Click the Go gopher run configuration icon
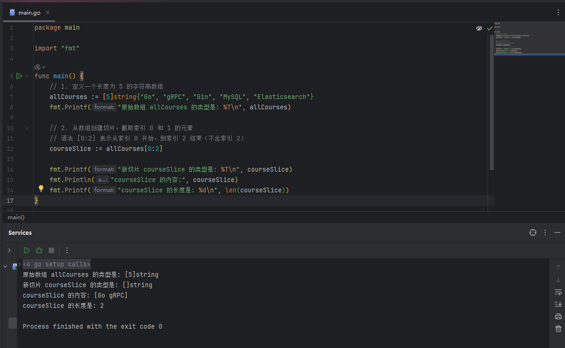The width and height of the screenshot is (565, 348). [15, 266]
